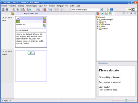Click the blue info icon in toolbar

tap(112, 9)
